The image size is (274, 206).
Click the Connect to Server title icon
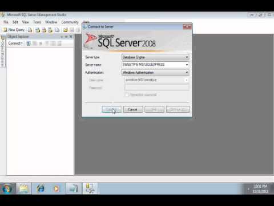(x=85, y=27)
